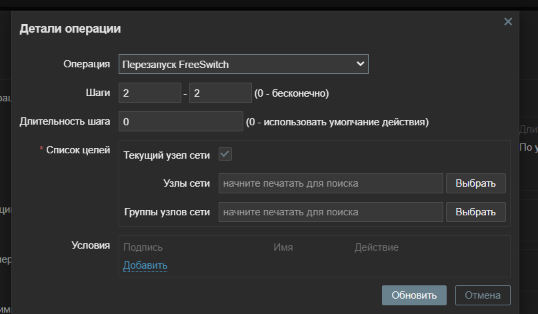Click the Список целей label

click(x=78, y=151)
